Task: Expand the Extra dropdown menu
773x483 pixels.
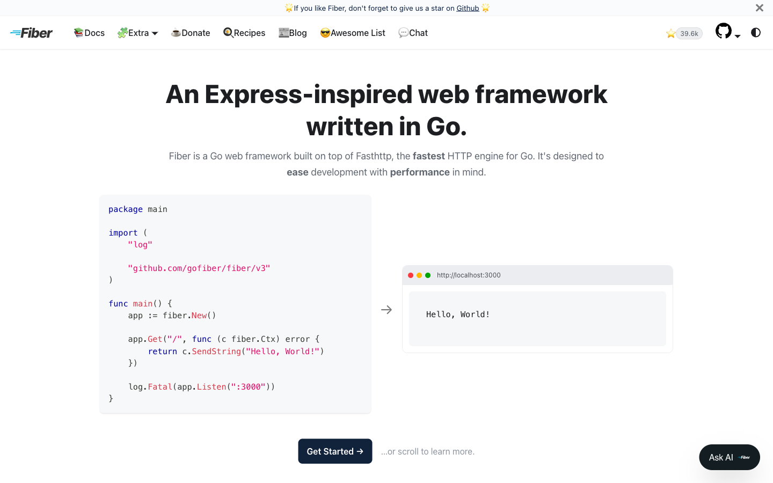Action: click(x=138, y=33)
